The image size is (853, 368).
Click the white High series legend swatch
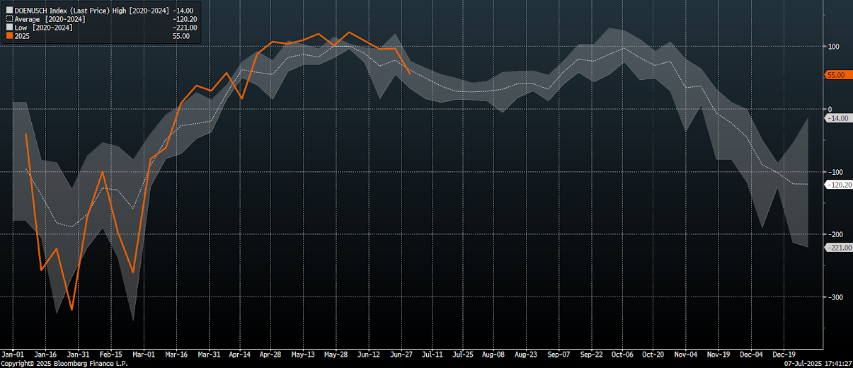coord(10,11)
